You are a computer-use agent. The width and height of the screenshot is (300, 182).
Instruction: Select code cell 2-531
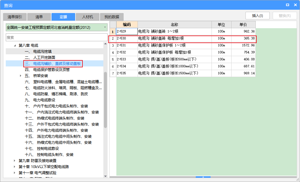[127, 45]
